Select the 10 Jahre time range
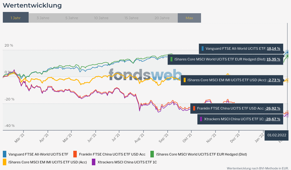This screenshot has height=170, width=291. pyautogui.click(x=101, y=18)
